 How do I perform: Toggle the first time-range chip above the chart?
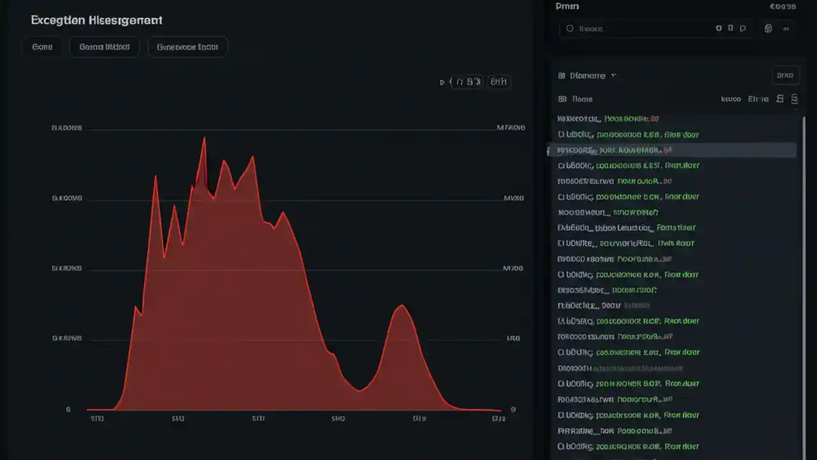467,82
